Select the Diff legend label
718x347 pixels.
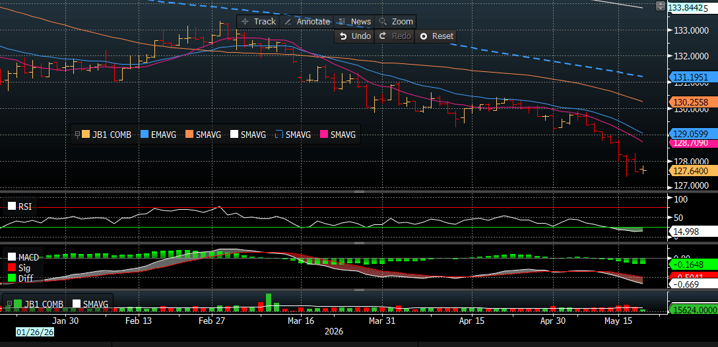coord(25,278)
